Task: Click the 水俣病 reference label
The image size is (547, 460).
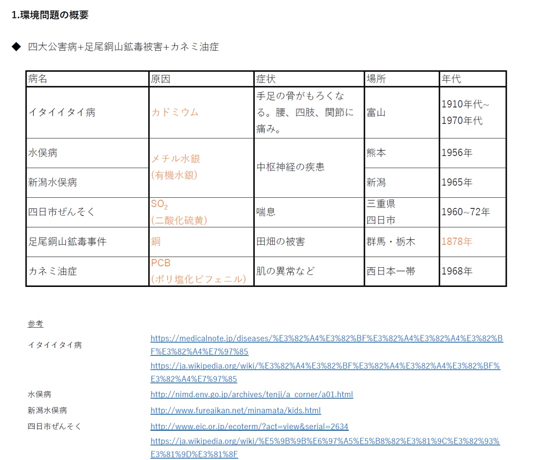Action: (39, 394)
